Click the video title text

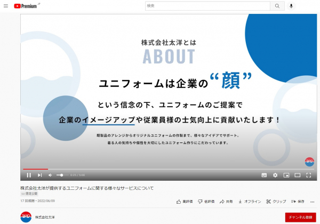click(87, 188)
